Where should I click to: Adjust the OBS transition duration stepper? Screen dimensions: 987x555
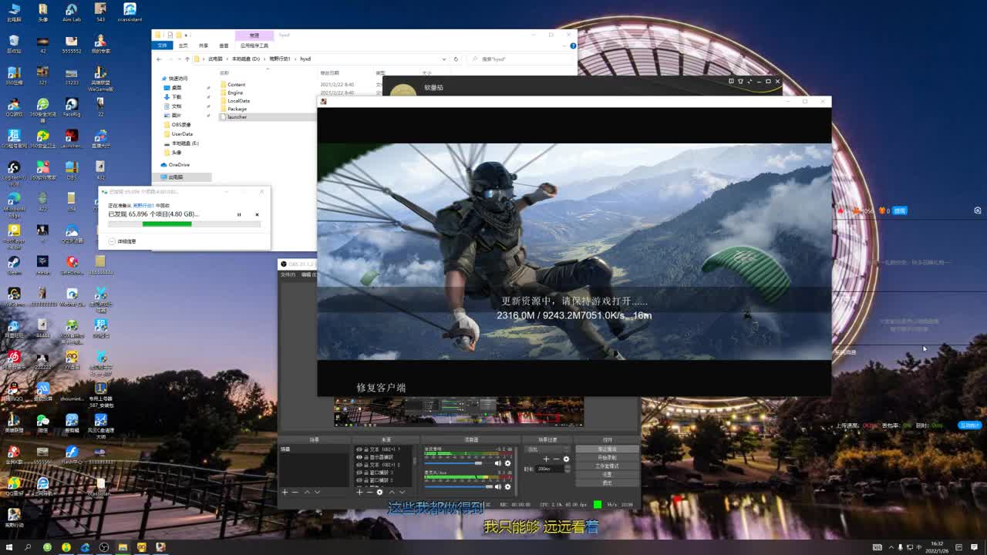click(x=568, y=469)
